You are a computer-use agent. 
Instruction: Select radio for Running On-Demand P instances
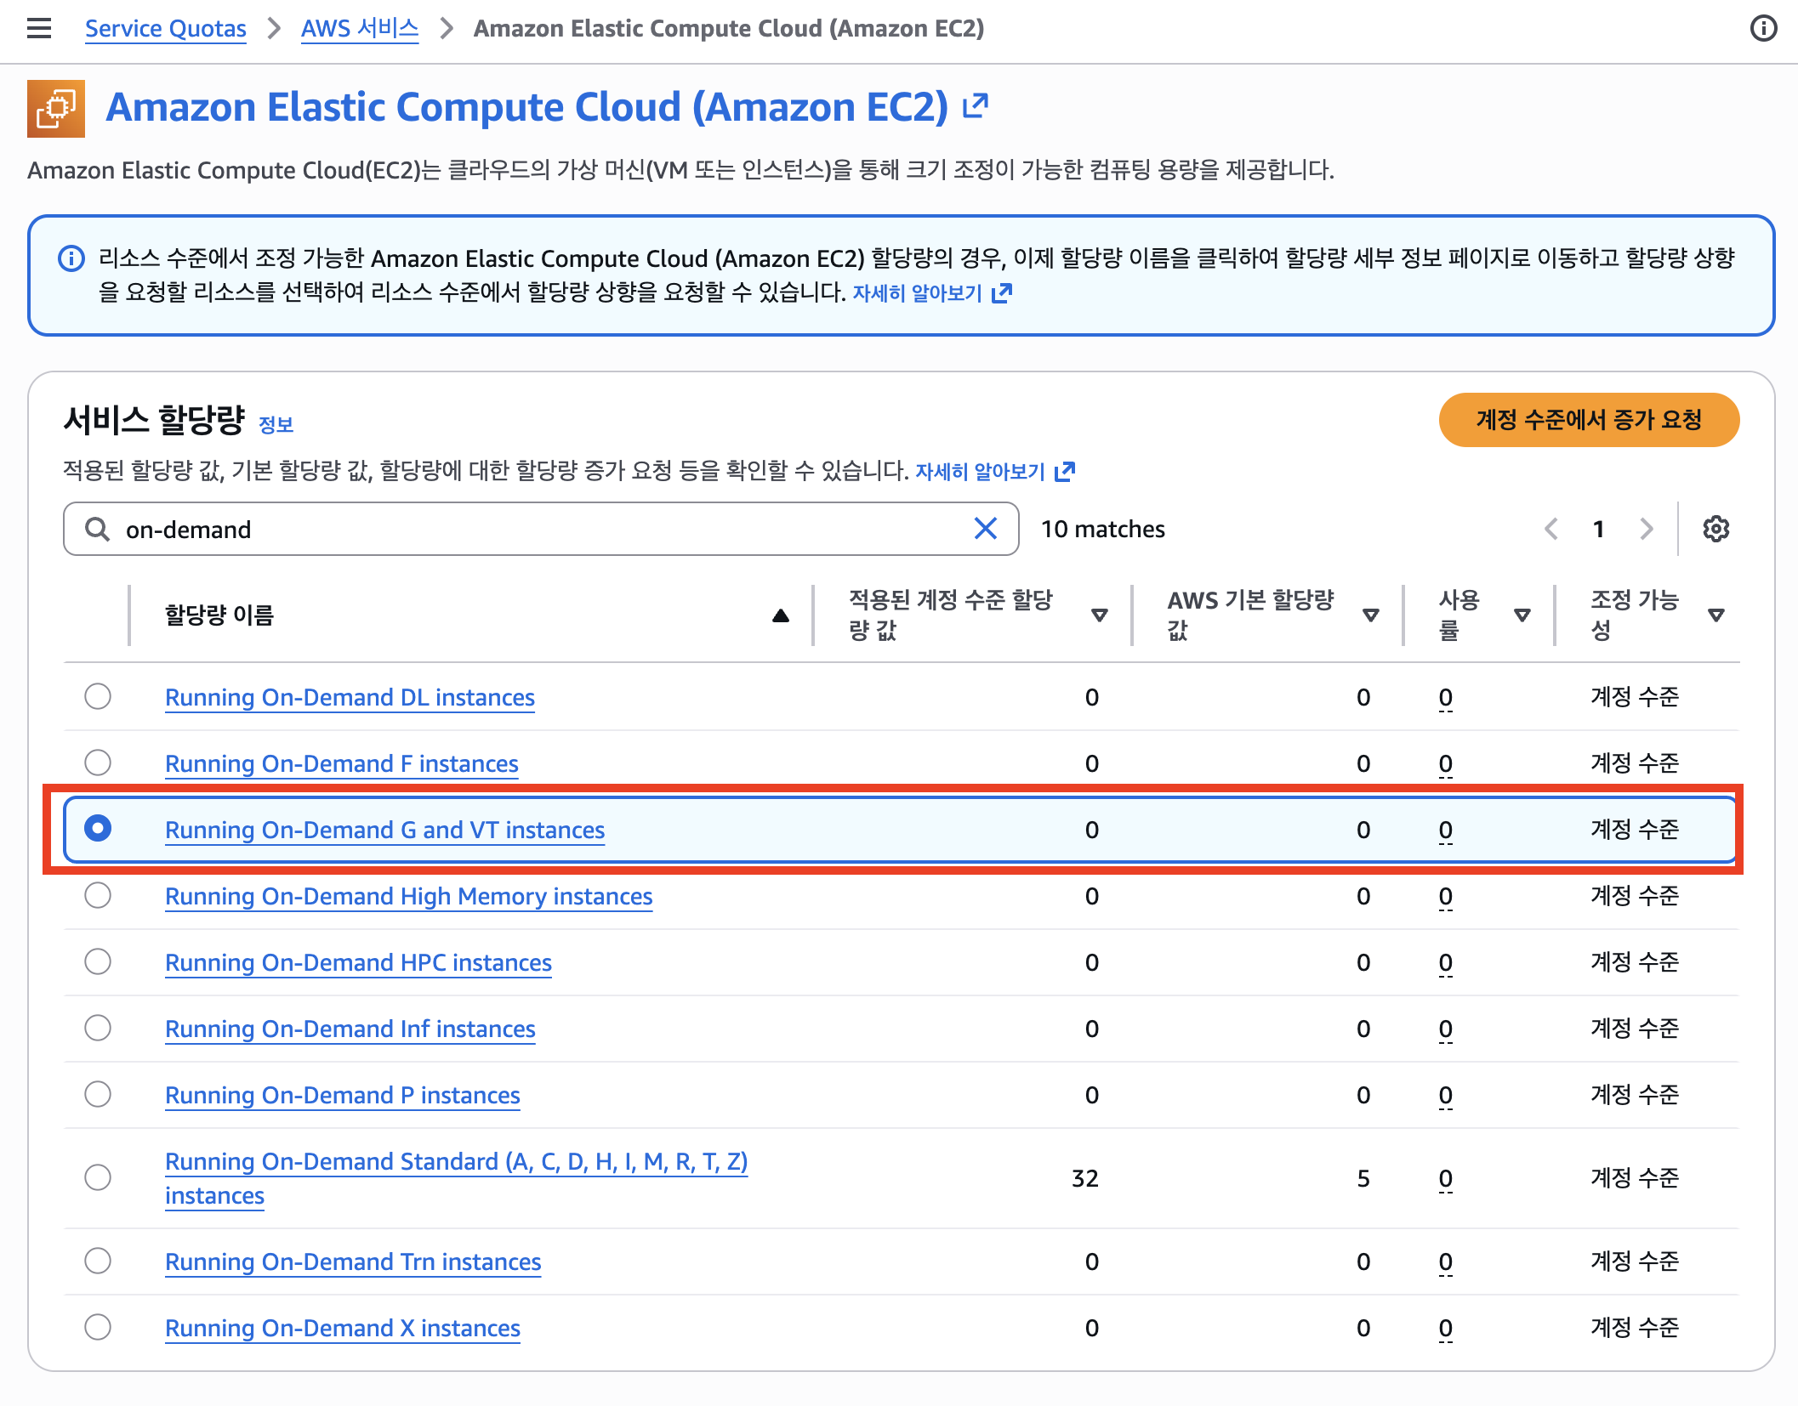pos(98,1095)
